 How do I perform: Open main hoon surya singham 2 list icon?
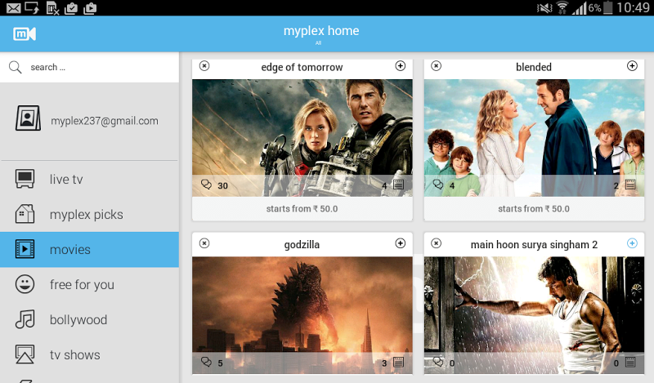[630, 362]
